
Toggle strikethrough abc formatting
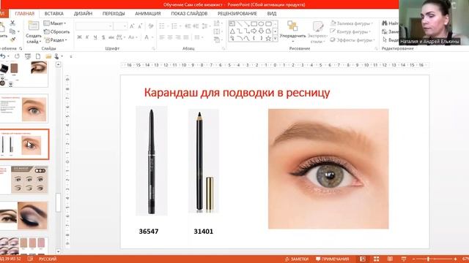coord(111,37)
